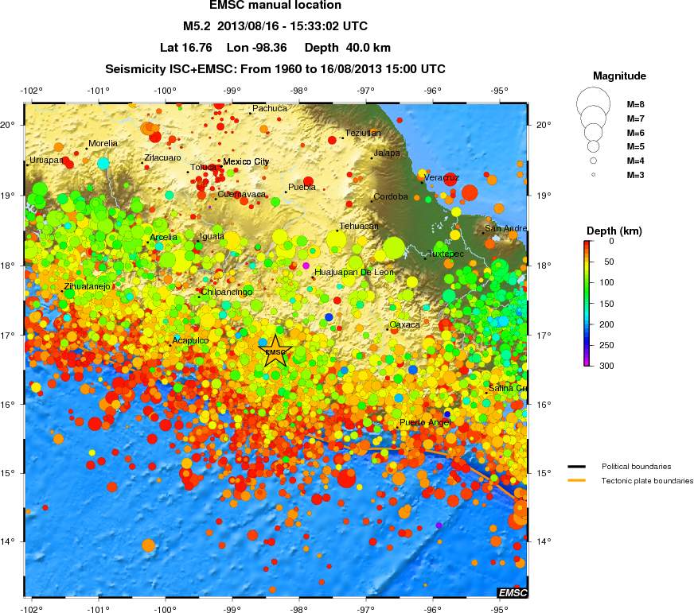Click the Magnitude legend heading
Screen dimensions: 694x613
619,76
